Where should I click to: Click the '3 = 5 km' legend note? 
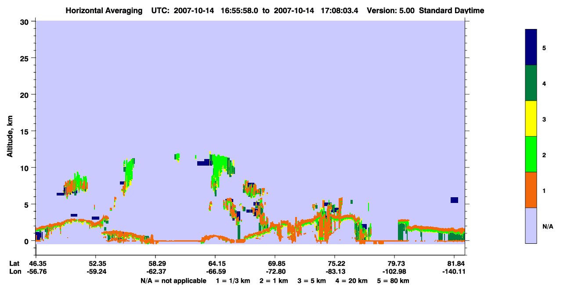pyautogui.click(x=312, y=281)
